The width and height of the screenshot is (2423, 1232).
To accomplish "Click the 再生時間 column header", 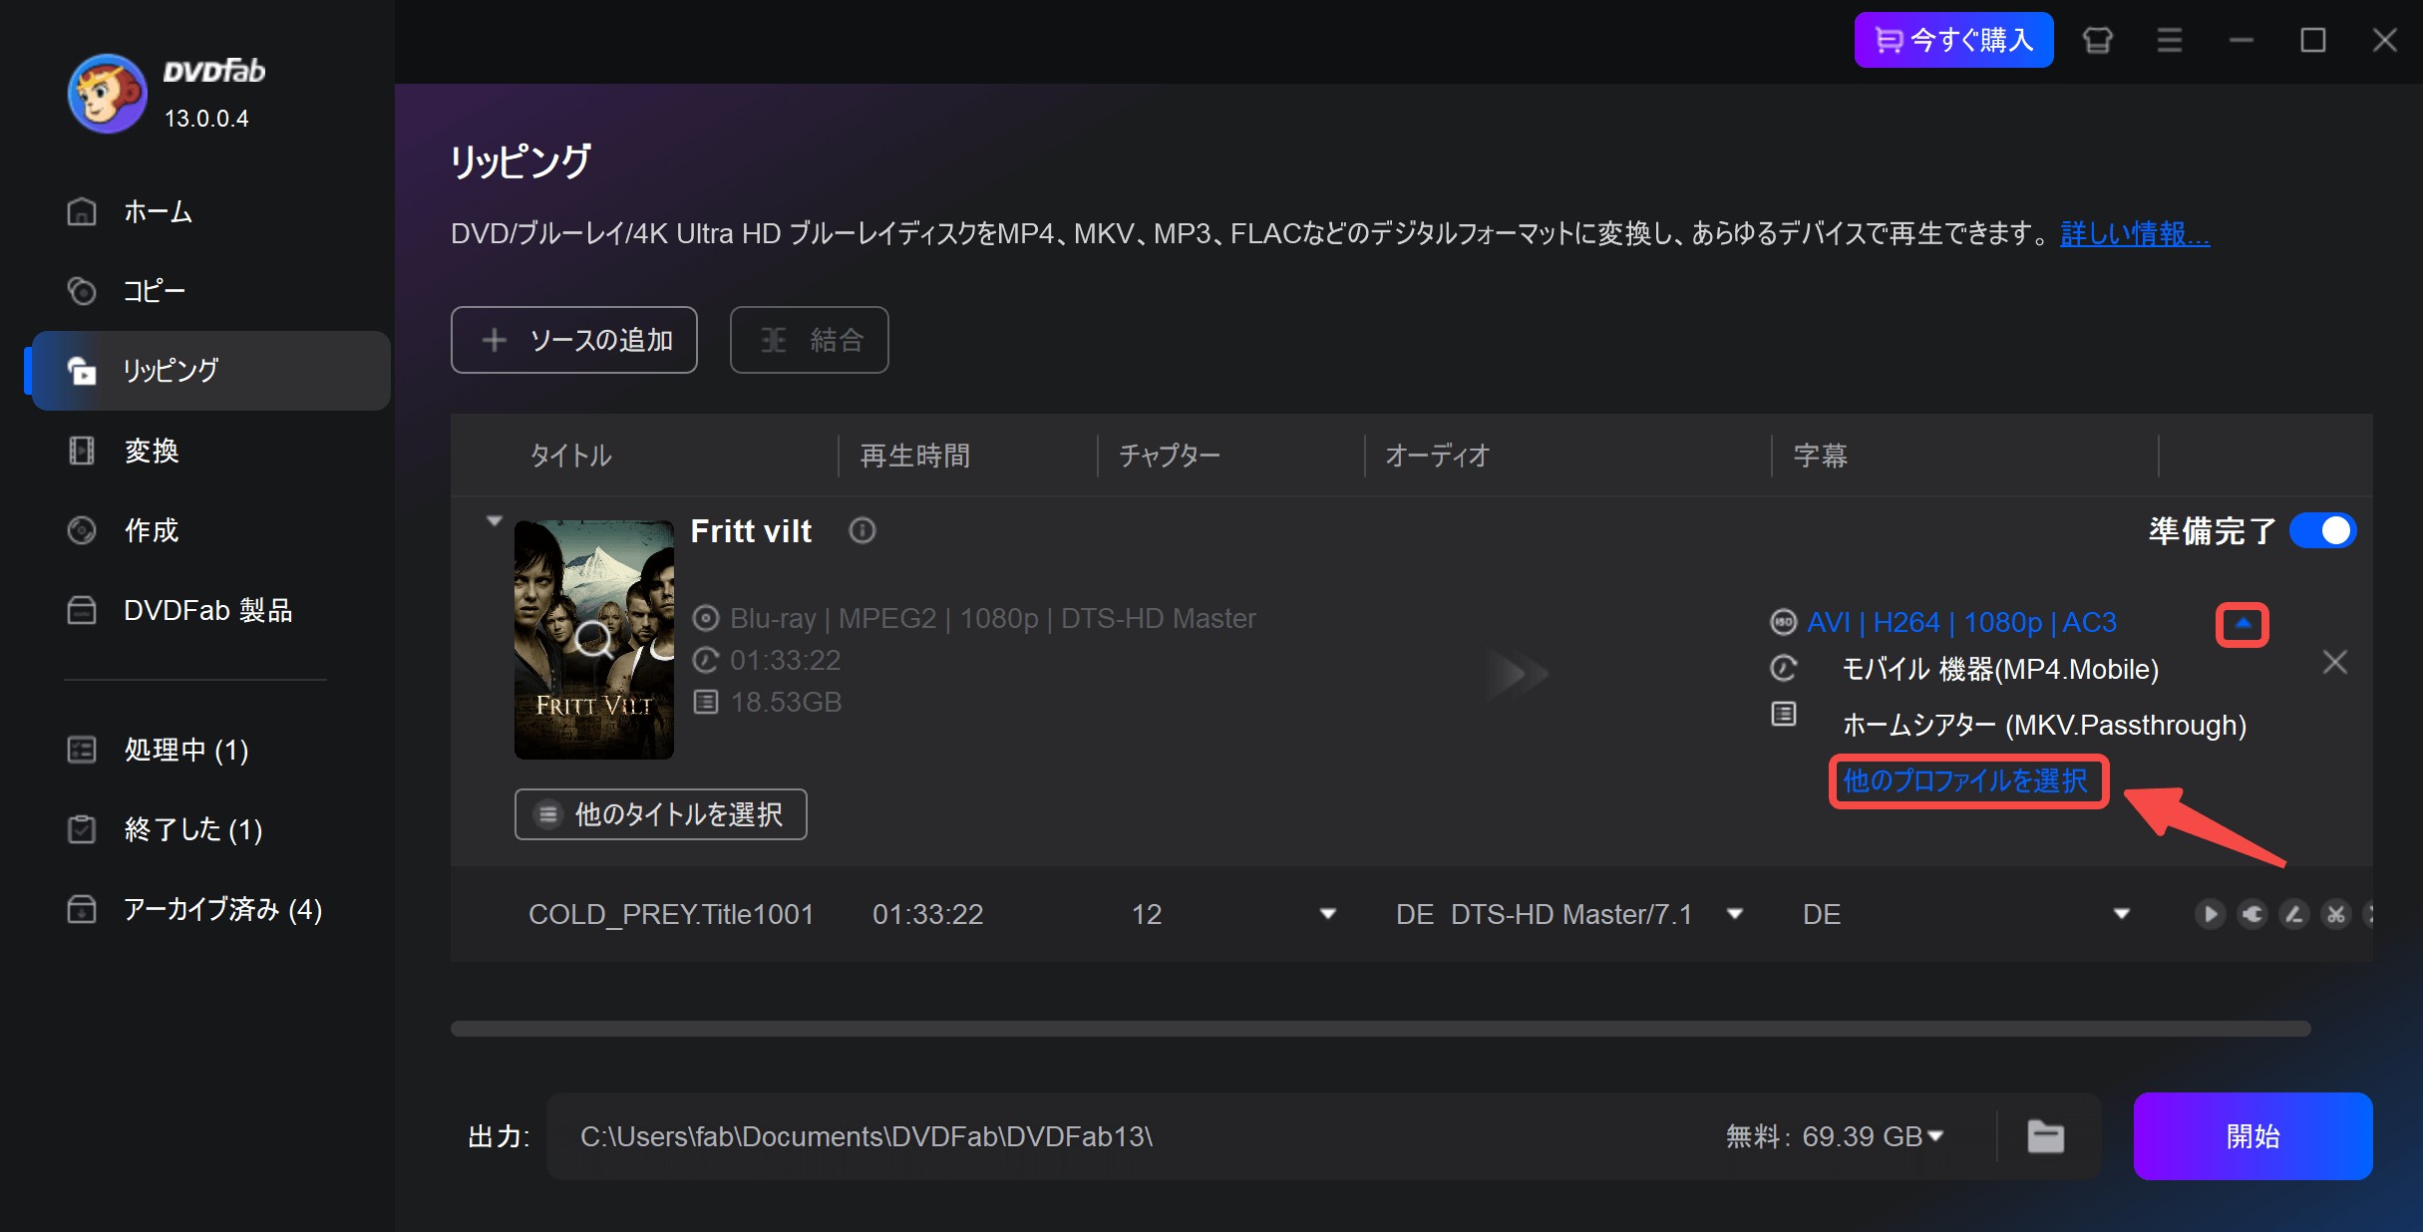I will pos(915,456).
